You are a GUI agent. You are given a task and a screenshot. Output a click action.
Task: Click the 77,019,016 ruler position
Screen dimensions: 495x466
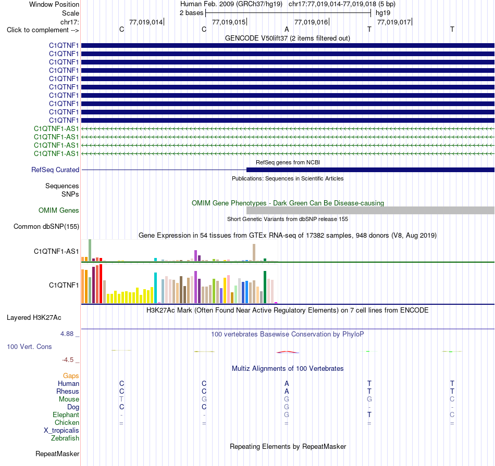pos(311,22)
